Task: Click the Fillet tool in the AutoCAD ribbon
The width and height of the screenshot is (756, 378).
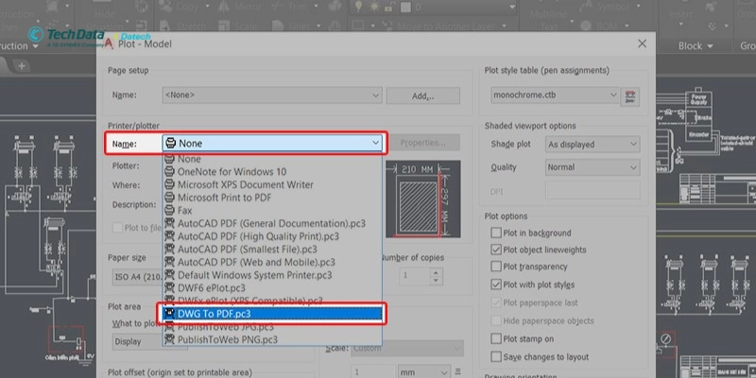Action: click(289, 27)
